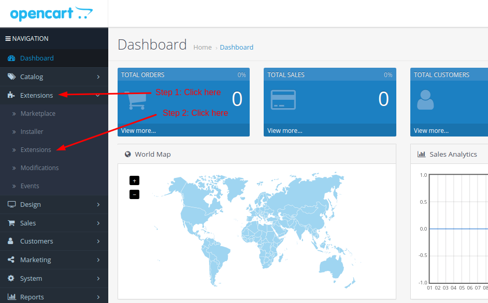This screenshot has height=303, width=488.
Task: Zoom in the world map with plus button
Action: [x=135, y=180]
